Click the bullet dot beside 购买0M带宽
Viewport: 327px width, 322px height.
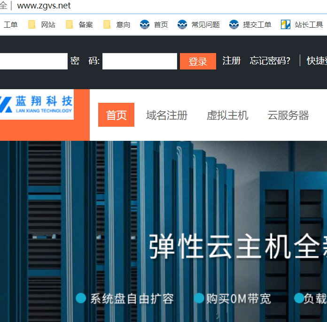point(199,298)
